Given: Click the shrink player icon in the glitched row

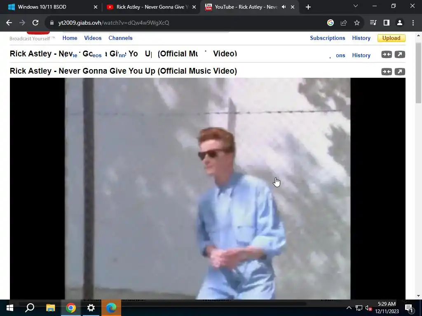Looking at the screenshot, I should point(387,55).
